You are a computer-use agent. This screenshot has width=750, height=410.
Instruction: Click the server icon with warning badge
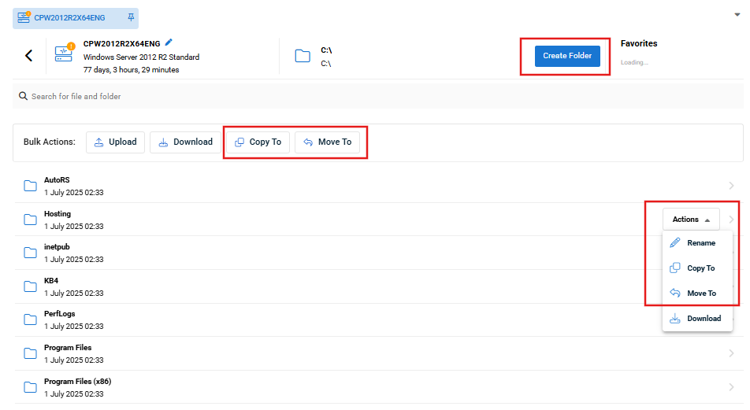[65, 53]
